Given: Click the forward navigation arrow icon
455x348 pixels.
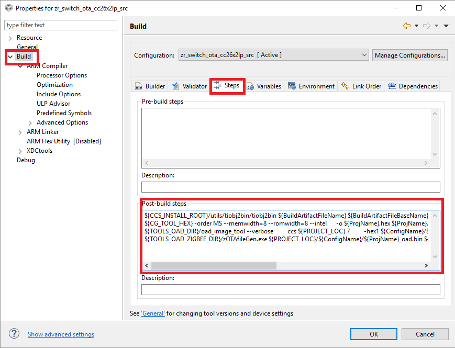Looking at the screenshot, I should [426, 26].
